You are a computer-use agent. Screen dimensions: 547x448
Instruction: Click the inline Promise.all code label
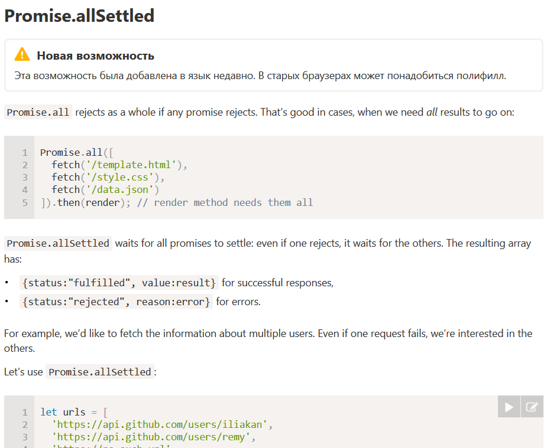click(38, 112)
